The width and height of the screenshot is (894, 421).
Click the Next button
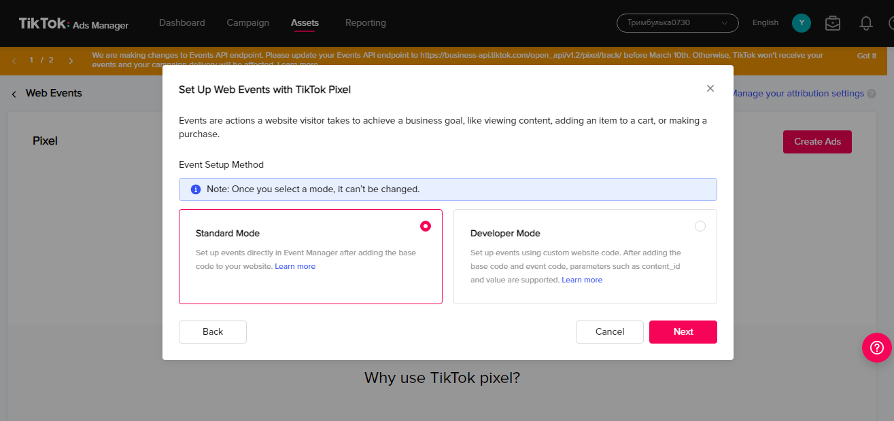[x=683, y=332]
